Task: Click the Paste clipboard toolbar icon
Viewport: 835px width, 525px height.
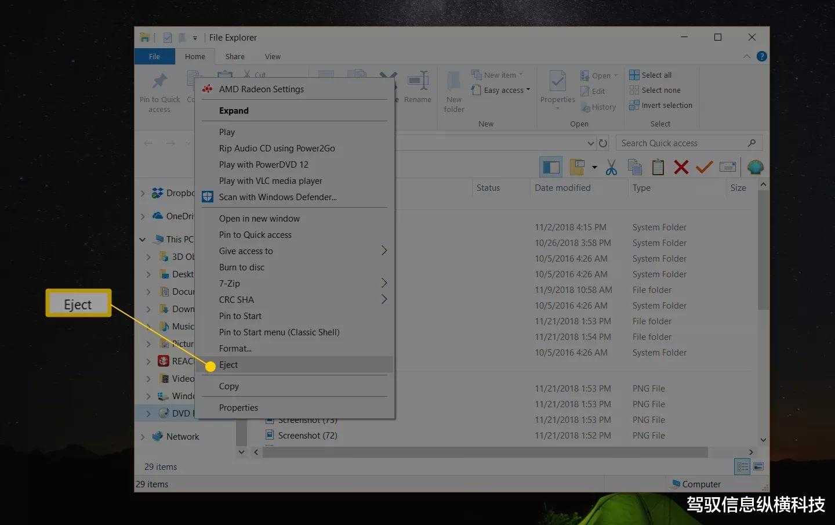Action: pos(658,168)
